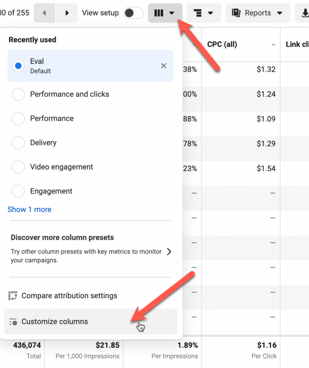Screen dimensions: 309x368
Task: Open the Reports dropdown menu
Action: pos(257,13)
